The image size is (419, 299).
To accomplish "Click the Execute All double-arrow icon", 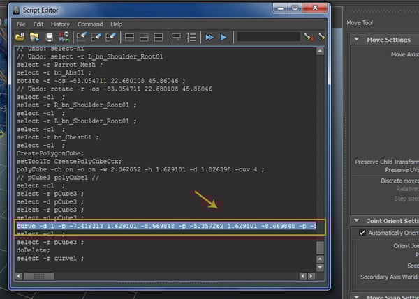I will pos(209,37).
